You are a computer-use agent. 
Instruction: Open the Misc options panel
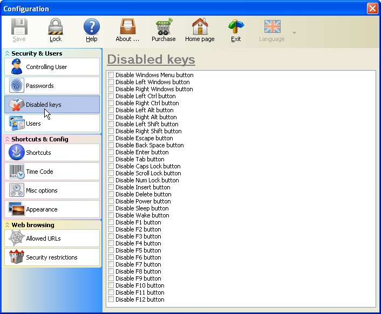[x=52, y=190]
